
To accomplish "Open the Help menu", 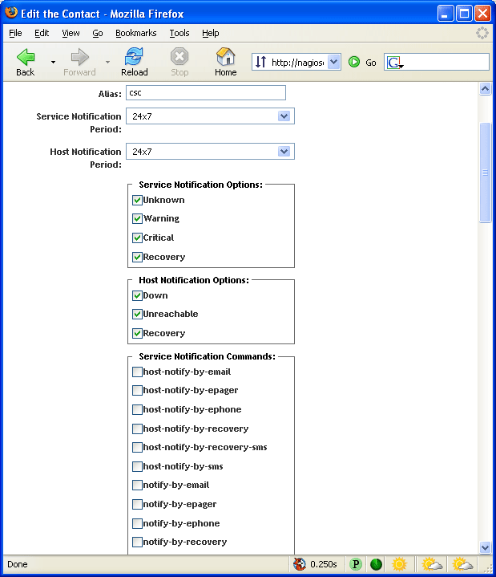I will 211,33.
